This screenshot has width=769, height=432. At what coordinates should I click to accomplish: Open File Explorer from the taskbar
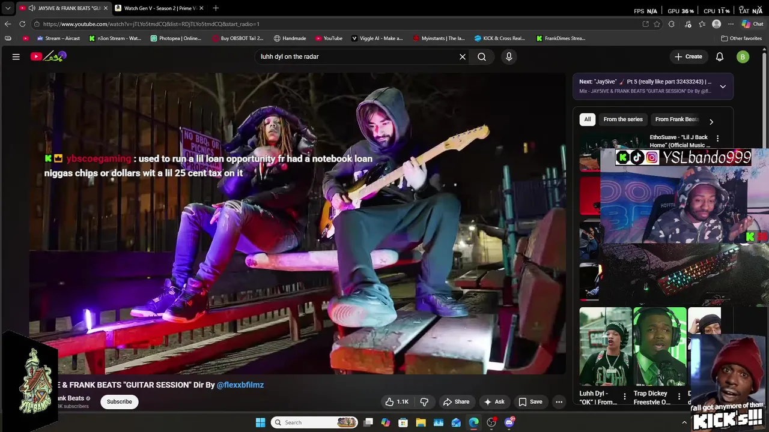[421, 422]
